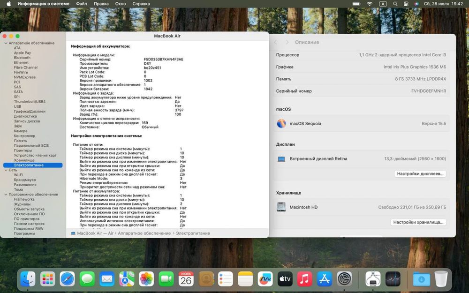Open System Information chip icon in Dock
Screen dimensions: 469x293
pyautogui.click(x=373, y=279)
